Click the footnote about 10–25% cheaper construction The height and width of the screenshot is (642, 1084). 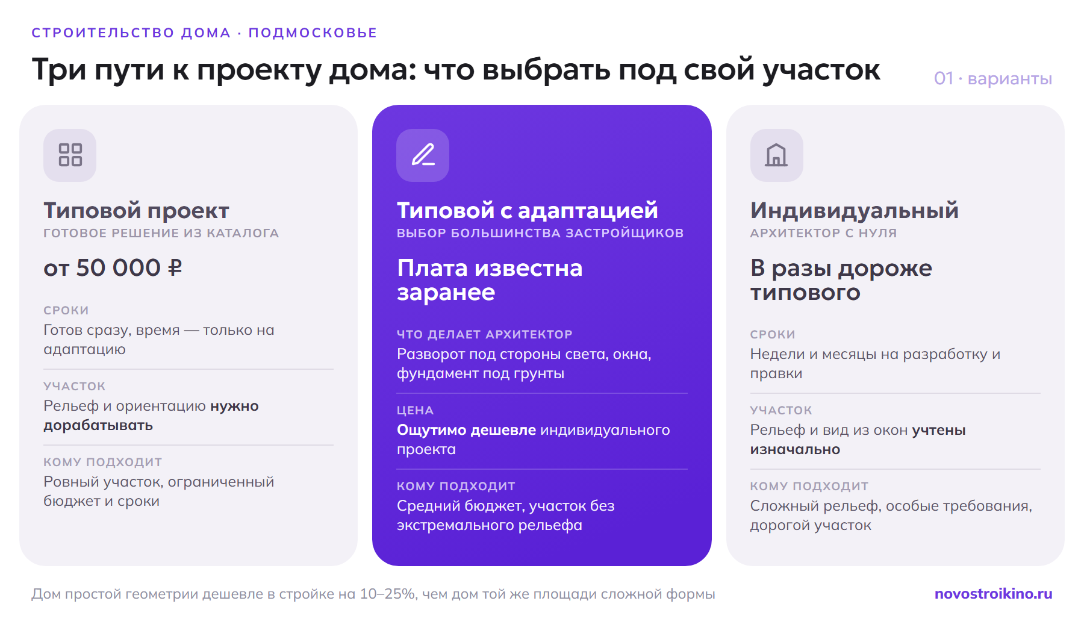[373, 594]
